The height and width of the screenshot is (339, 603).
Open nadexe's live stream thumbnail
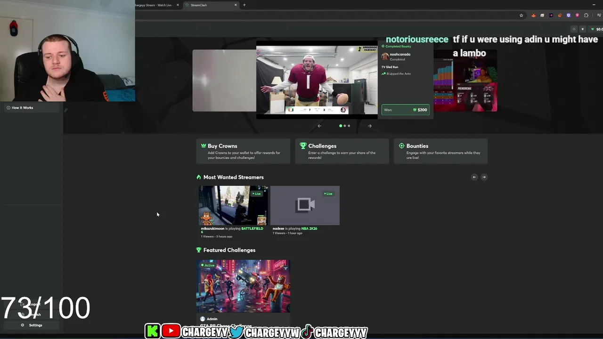coord(305,205)
